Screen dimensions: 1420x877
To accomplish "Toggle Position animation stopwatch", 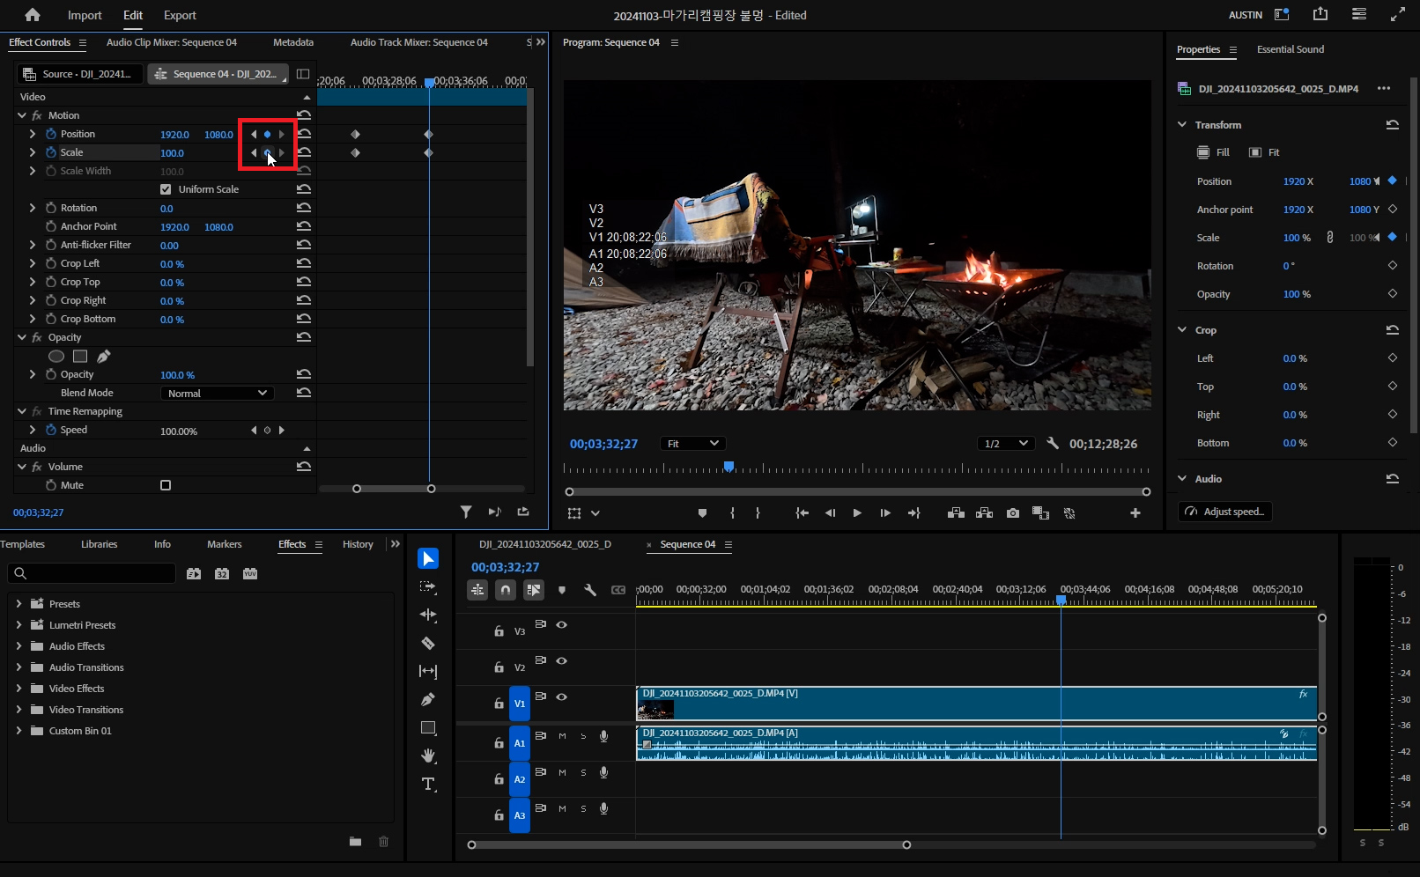I will click(x=51, y=134).
